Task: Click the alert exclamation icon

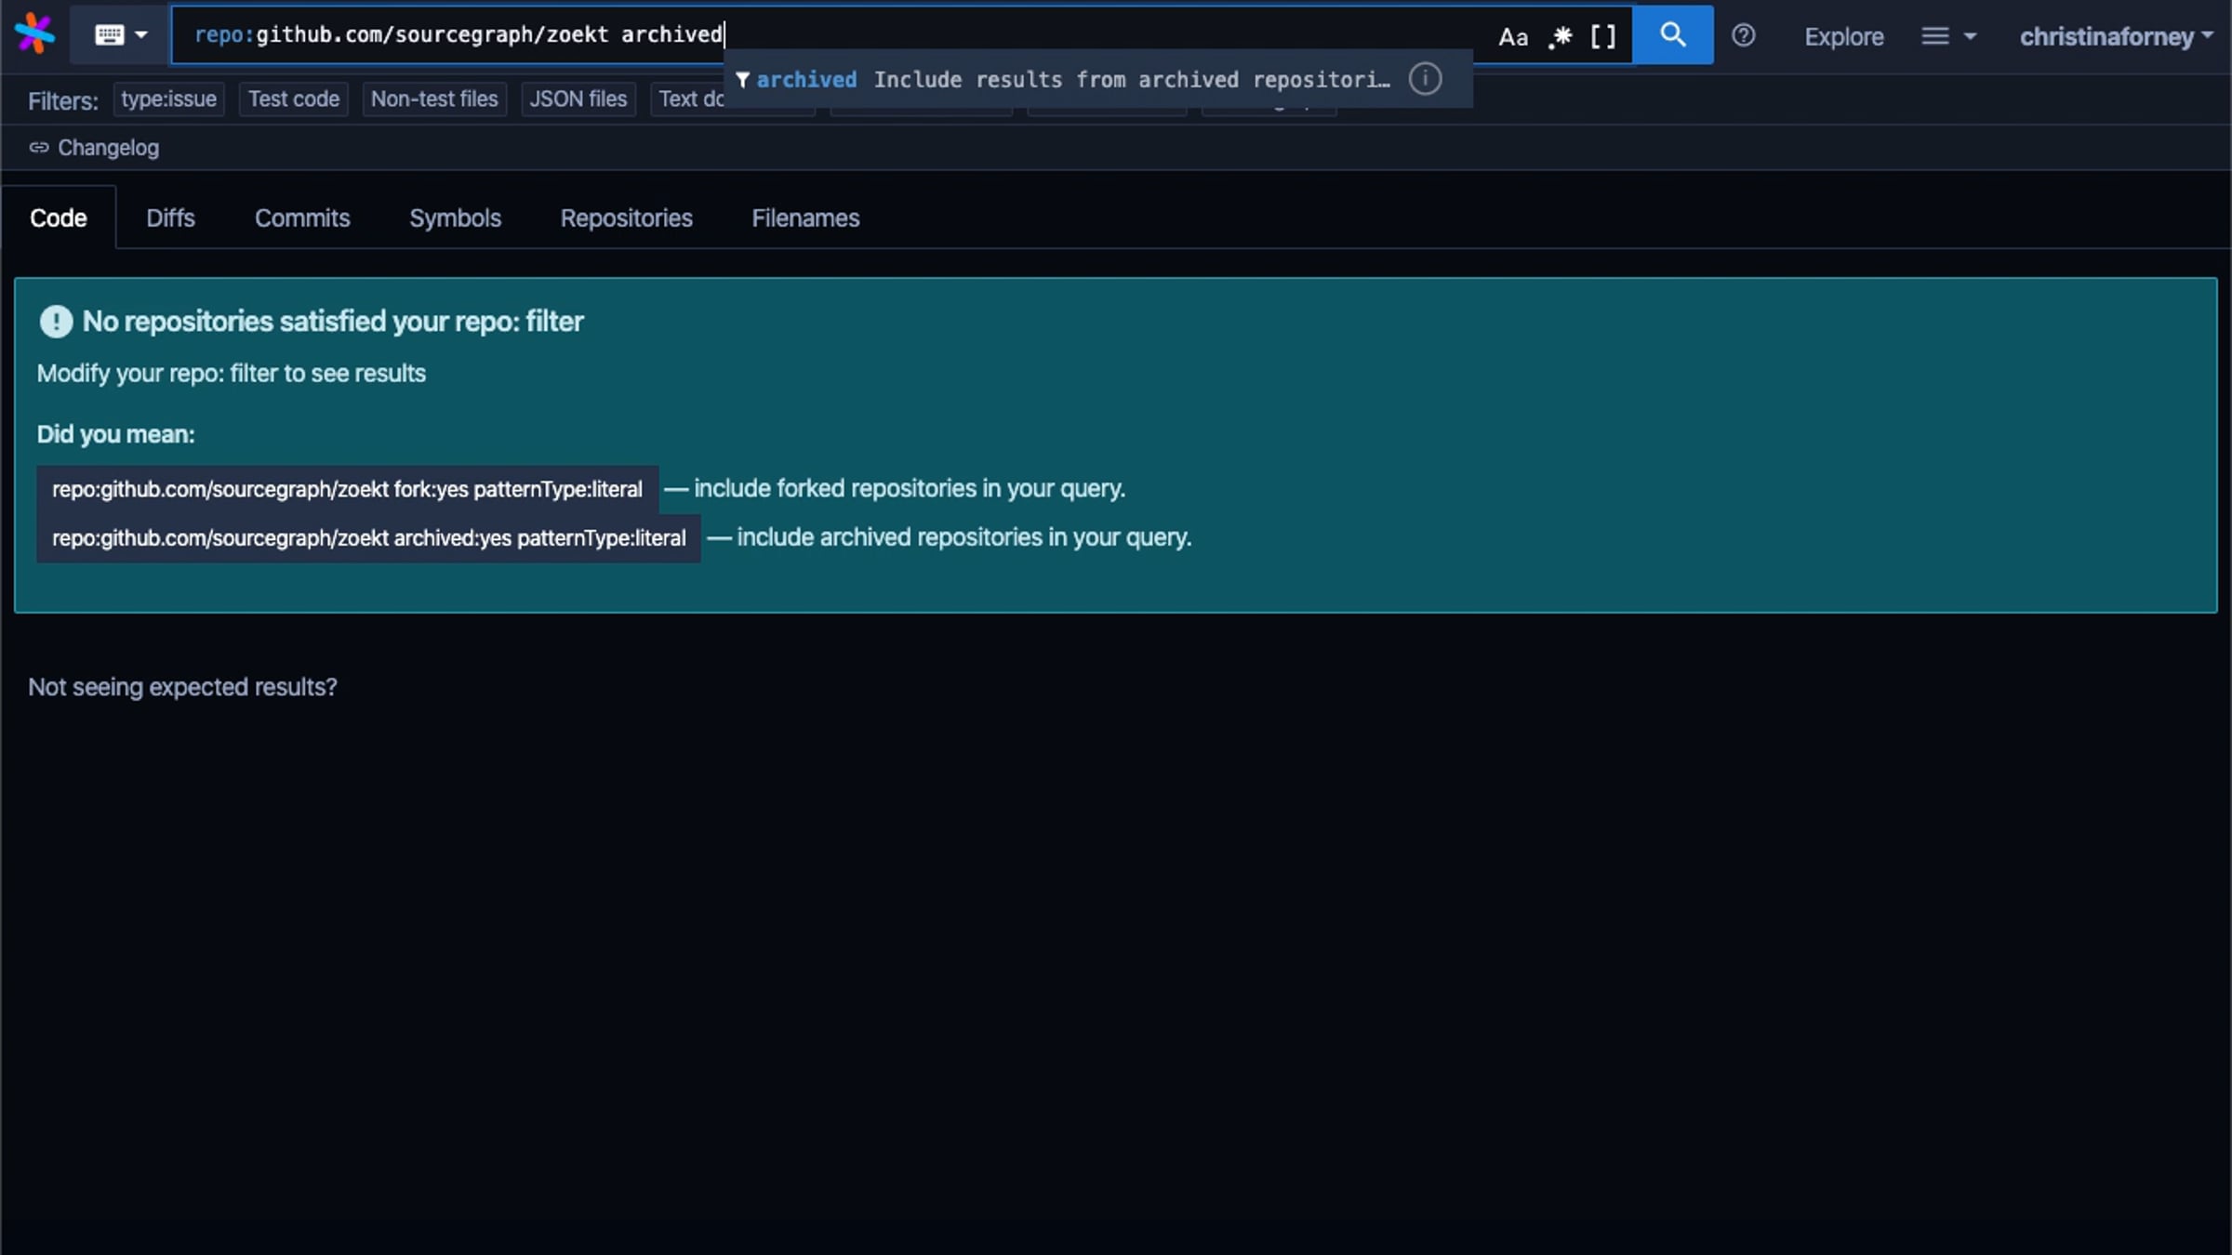Action: click(x=56, y=322)
